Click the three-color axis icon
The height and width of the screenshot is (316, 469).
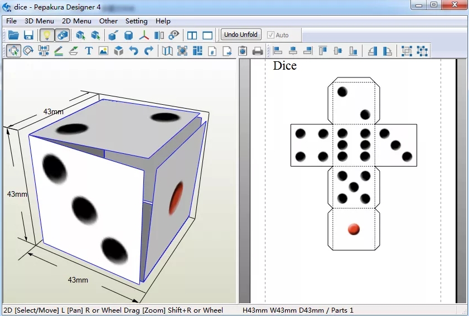point(144,35)
